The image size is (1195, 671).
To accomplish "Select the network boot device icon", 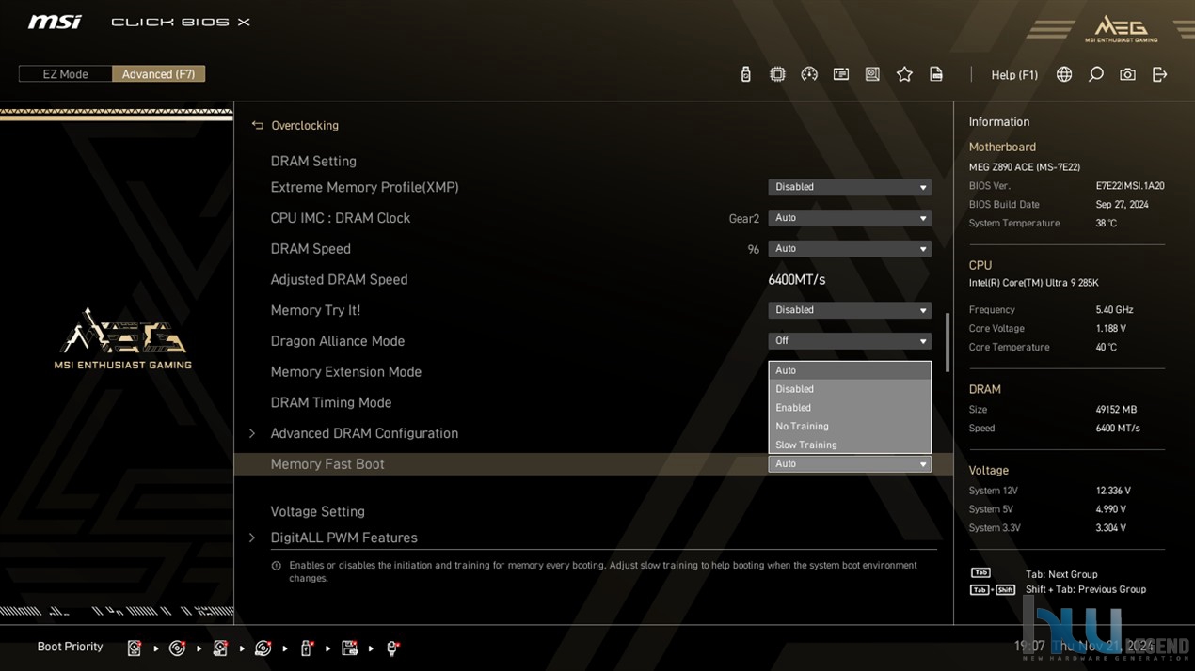I will (x=392, y=648).
